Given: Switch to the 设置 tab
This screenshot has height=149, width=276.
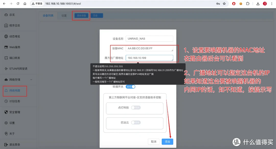Looking at the screenshot, I should pyautogui.click(x=64, y=16).
